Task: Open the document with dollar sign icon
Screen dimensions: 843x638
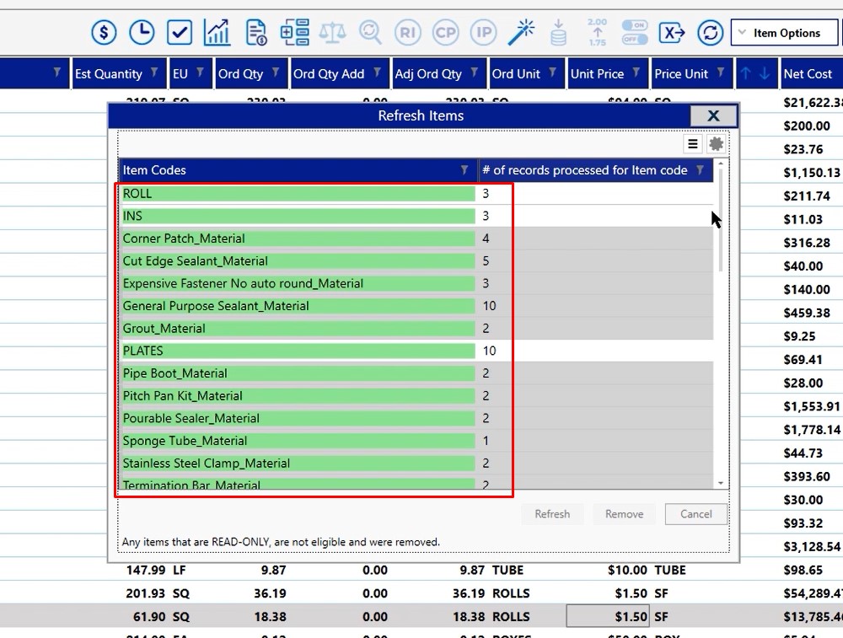Action: [x=255, y=32]
